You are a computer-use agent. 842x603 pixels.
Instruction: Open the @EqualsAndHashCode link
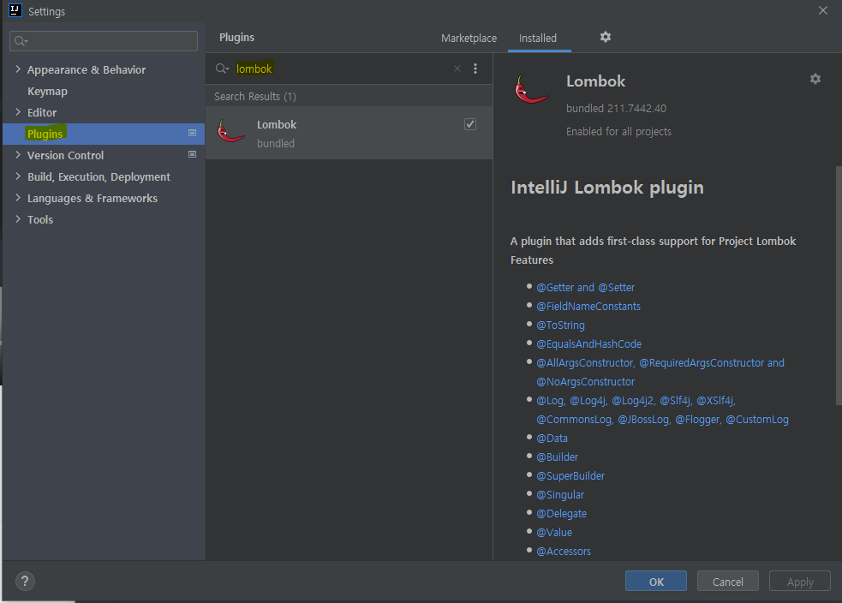(589, 343)
